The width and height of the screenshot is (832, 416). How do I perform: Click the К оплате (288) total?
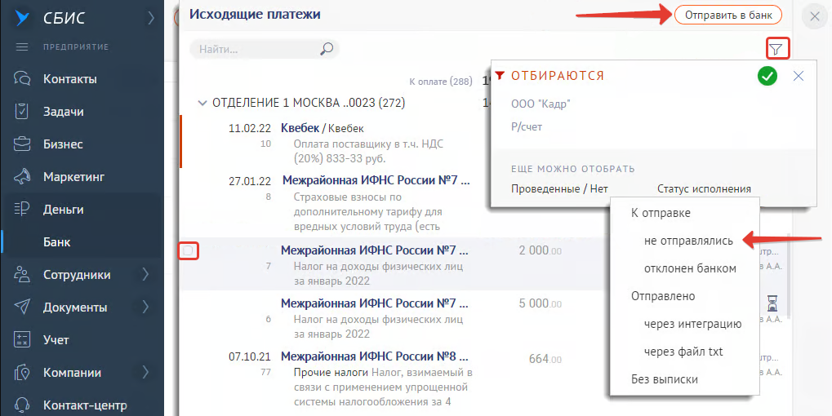[441, 82]
